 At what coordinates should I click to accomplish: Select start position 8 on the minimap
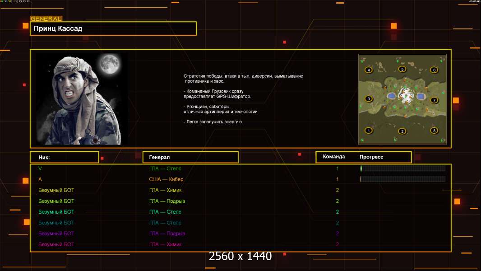click(434, 131)
